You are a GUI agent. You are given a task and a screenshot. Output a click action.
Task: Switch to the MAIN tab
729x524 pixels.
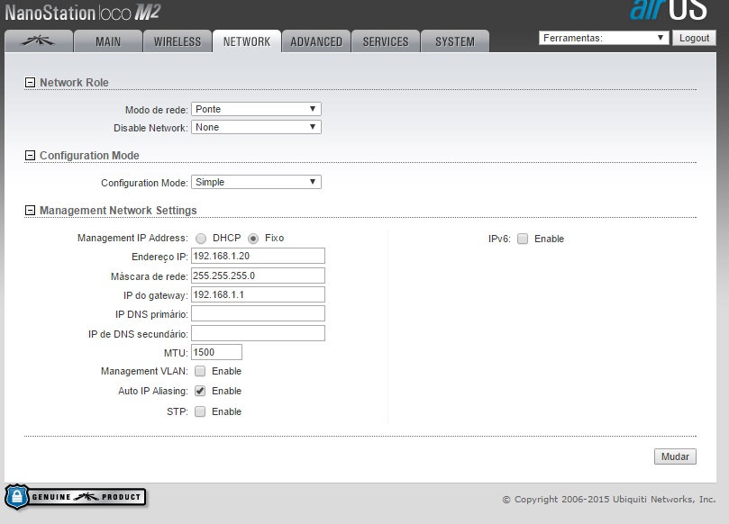(x=108, y=41)
